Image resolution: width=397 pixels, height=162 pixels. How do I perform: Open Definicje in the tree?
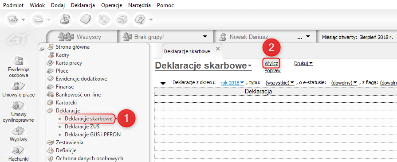pos(66,150)
